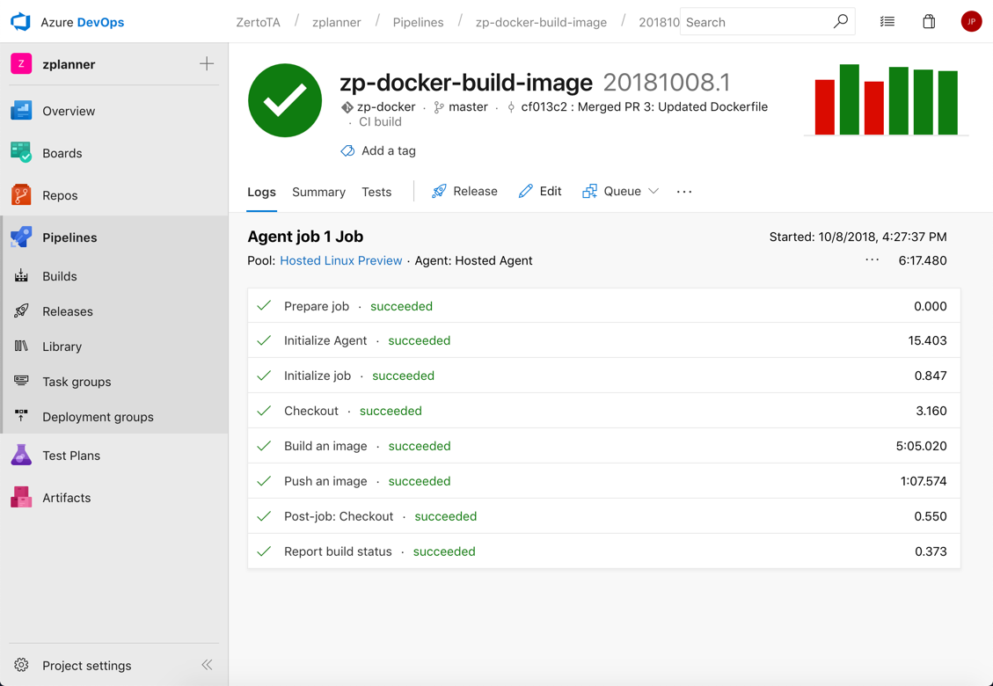Viewport: 993px width, 686px height.
Task: Click the last green bar in build history
Action: (x=947, y=103)
